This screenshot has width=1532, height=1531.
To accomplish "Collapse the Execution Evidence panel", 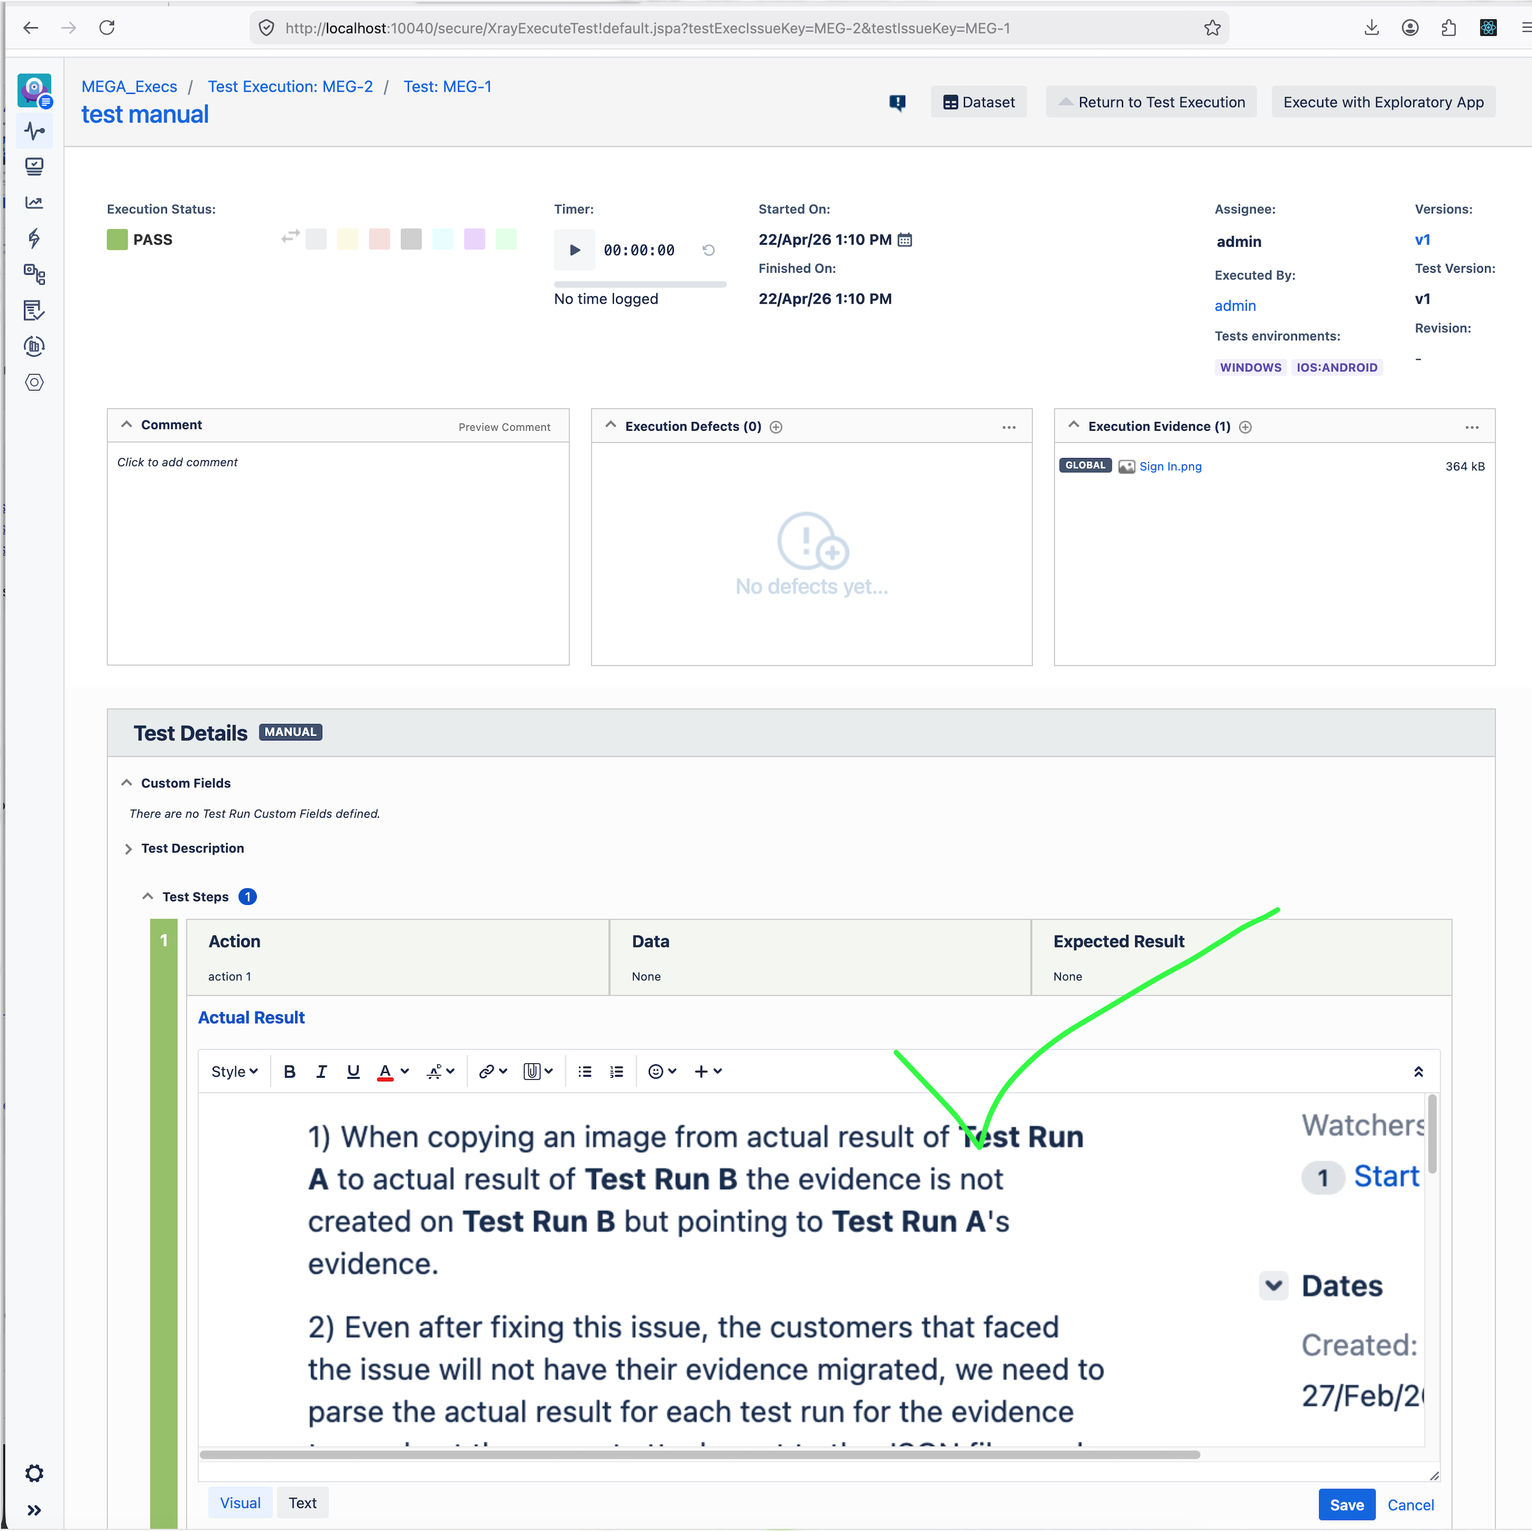I will 1073,425.
